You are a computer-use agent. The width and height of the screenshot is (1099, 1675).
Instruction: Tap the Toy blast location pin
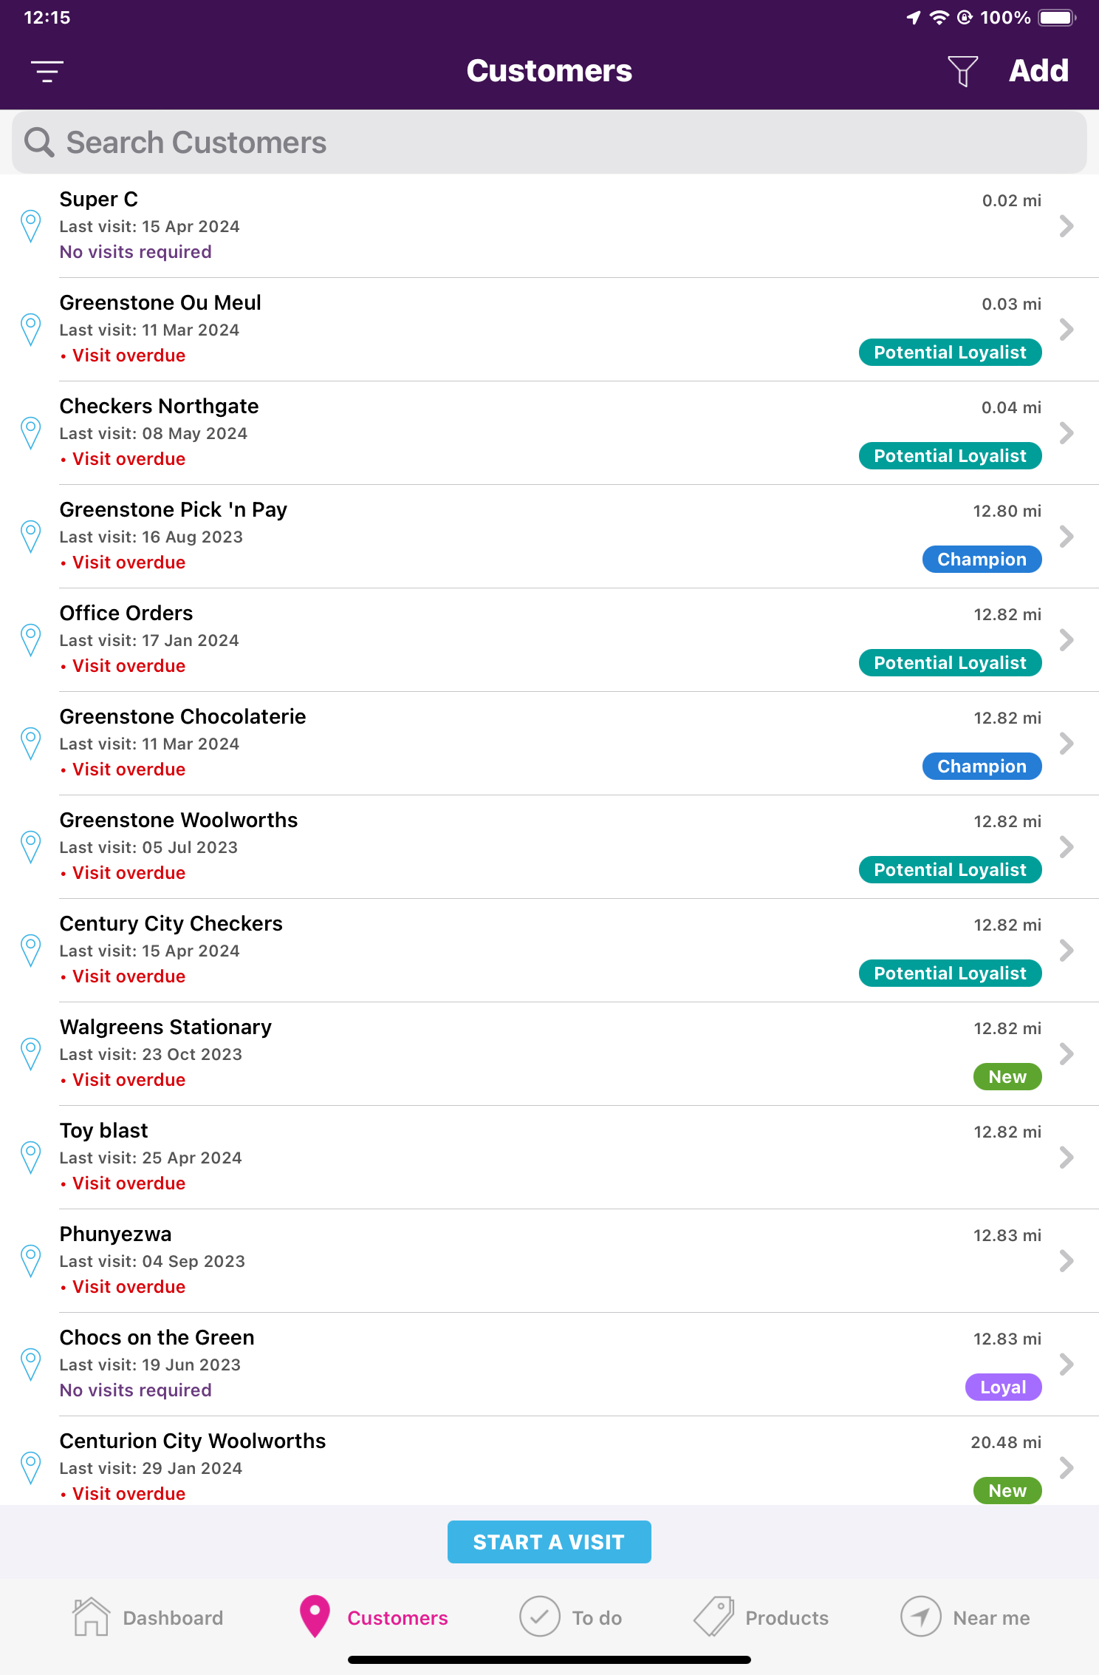tap(31, 1157)
